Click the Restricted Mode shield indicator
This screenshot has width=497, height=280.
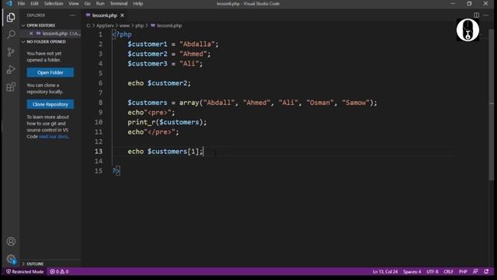click(x=25, y=271)
